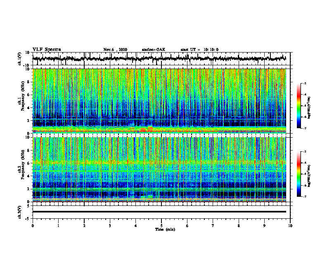Click the thick black ch.3 signal line
This screenshot has width=327, height=253.
point(159,212)
